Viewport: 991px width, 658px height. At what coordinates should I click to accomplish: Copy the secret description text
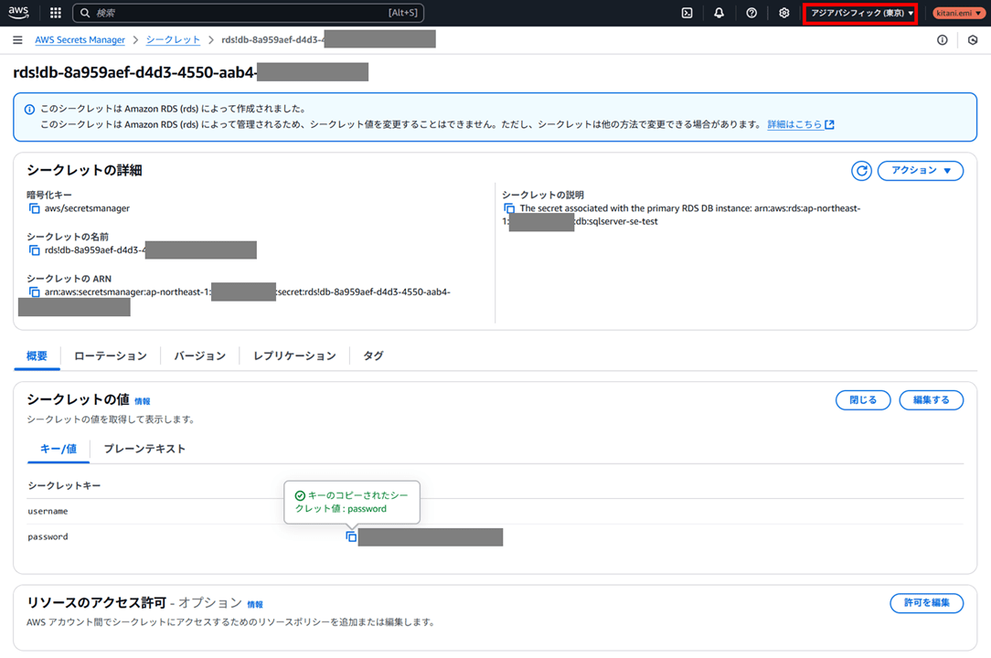[x=509, y=208]
